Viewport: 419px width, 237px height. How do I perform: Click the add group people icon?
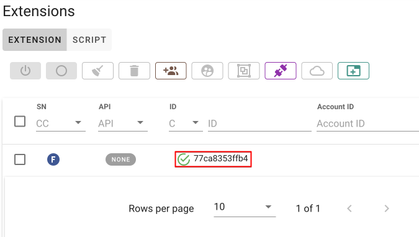(x=171, y=71)
